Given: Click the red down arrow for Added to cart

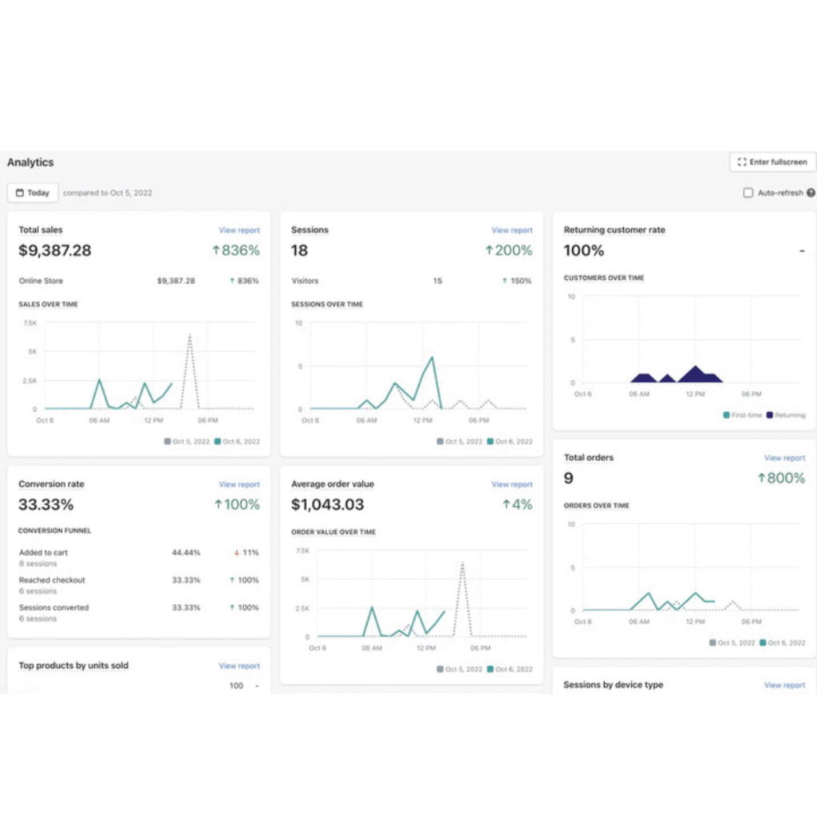Looking at the screenshot, I should tap(237, 553).
